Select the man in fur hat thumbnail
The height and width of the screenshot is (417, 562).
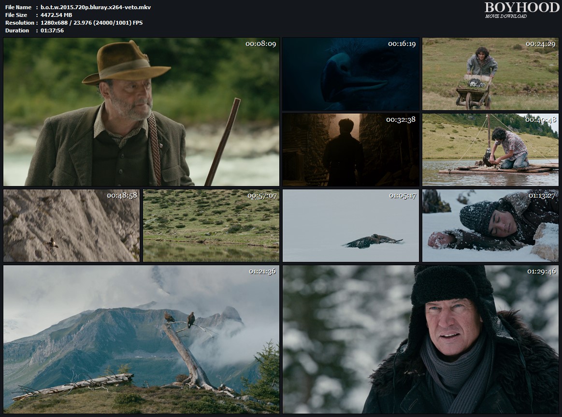tap(420, 339)
